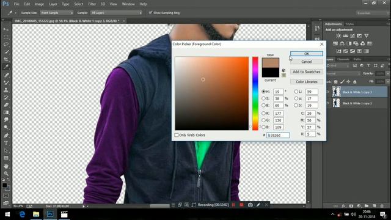391x220 pixels.
Task: Select the L lightness radio button
Action: pos(296,92)
